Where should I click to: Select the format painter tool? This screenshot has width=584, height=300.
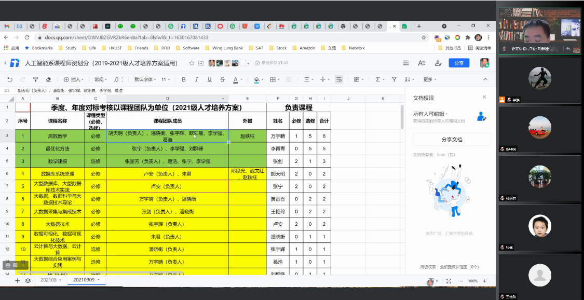(35, 79)
